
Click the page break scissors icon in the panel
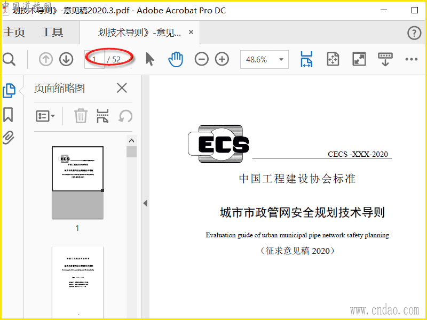click(x=102, y=116)
